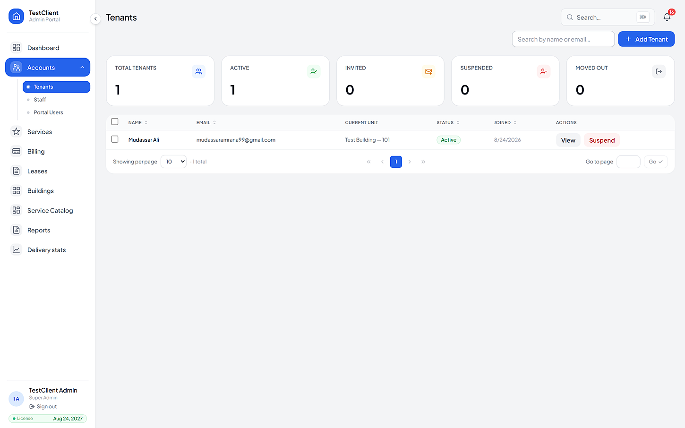Click the email mudassaramrana99@gmail.com
The image size is (685, 428).
tap(236, 140)
